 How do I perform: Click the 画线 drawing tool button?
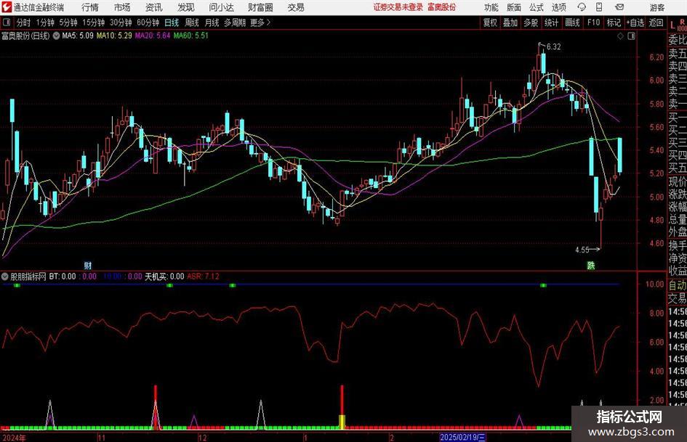(573, 22)
